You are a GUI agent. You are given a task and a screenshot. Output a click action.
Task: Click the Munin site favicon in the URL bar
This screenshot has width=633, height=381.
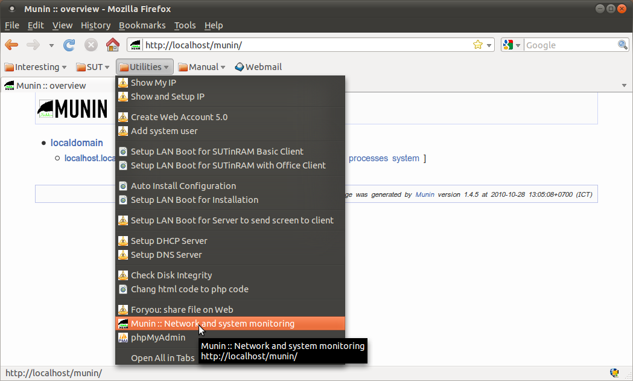pos(136,45)
